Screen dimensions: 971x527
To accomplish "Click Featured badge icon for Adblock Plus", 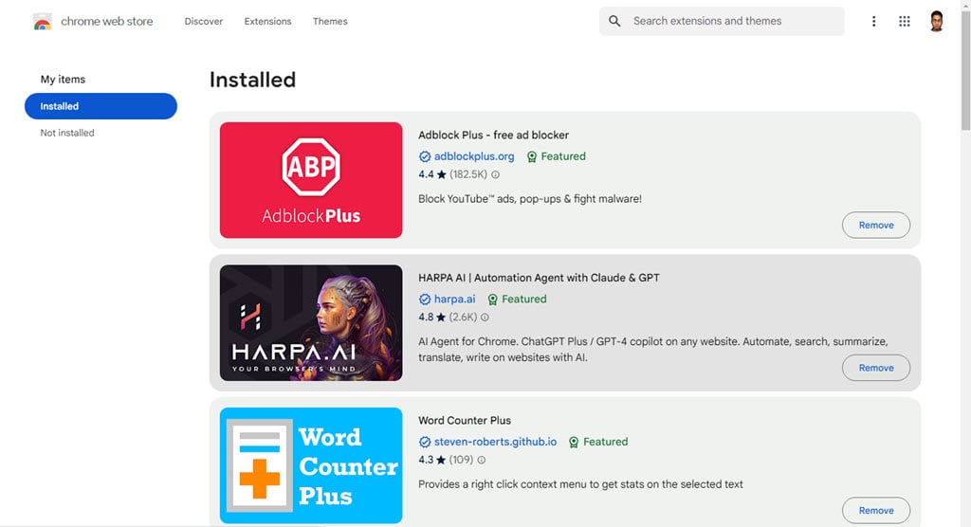I will [532, 156].
